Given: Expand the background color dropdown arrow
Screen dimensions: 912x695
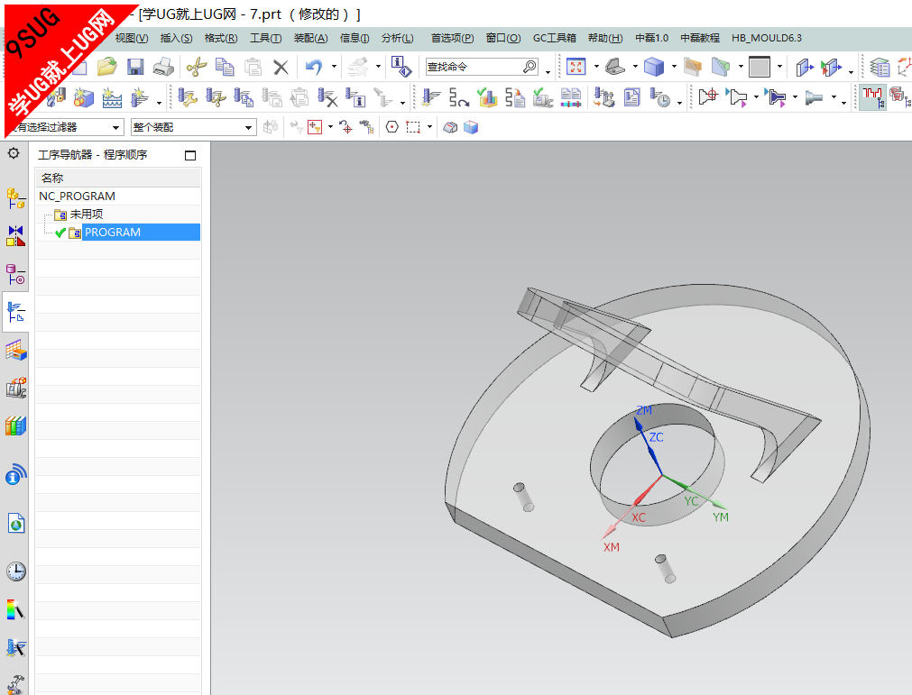Looking at the screenshot, I should [779, 67].
